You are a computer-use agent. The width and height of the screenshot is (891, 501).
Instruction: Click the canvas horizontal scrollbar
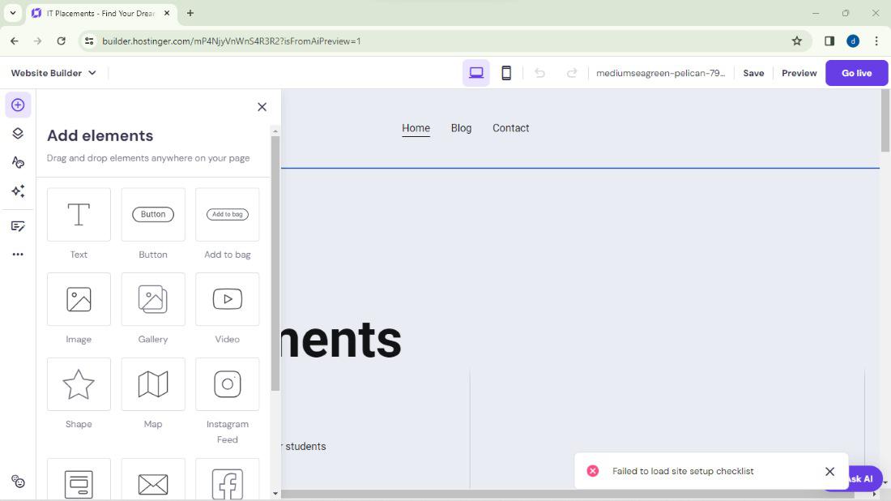567,495
